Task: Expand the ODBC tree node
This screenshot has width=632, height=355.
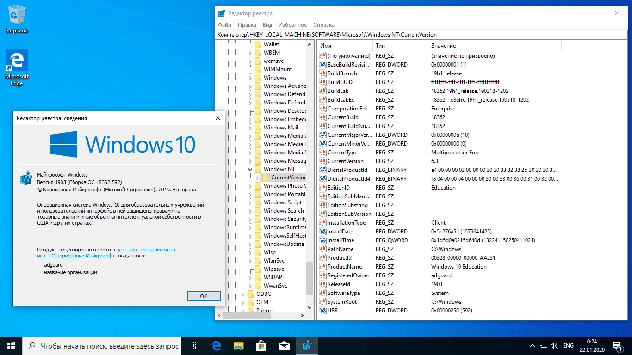Action: [x=243, y=294]
